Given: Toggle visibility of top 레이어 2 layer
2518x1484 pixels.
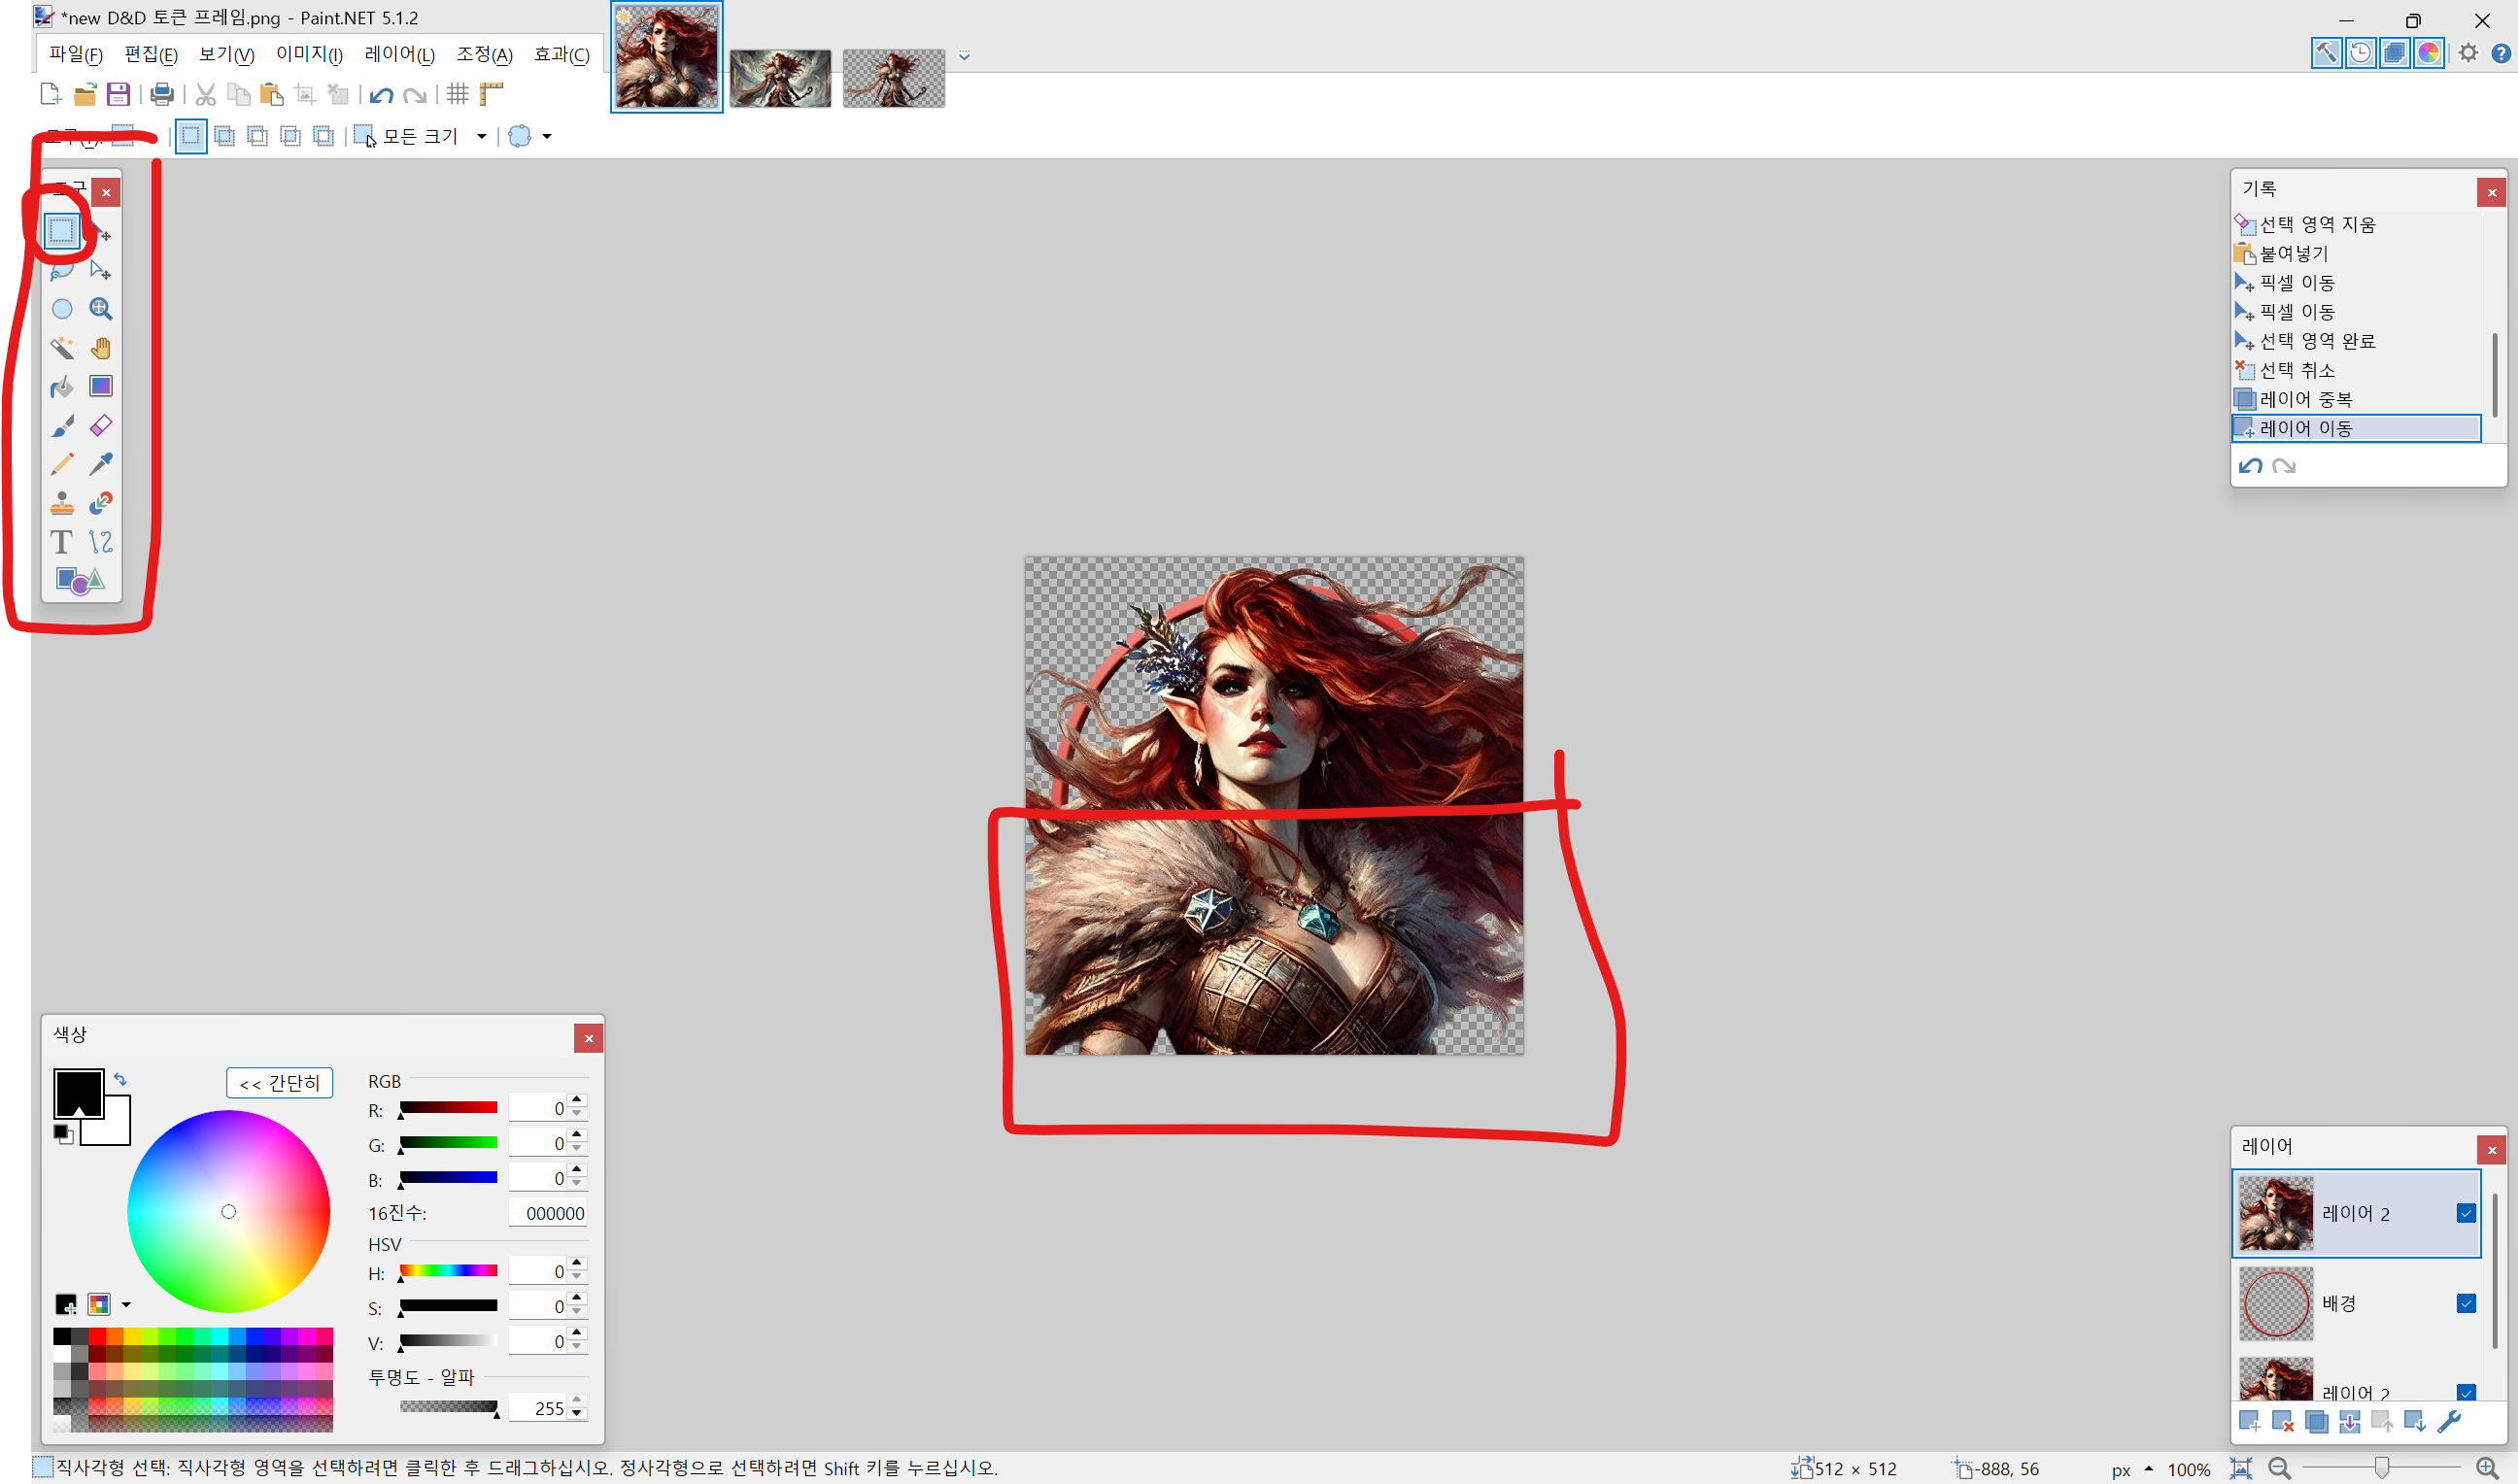Looking at the screenshot, I should tap(2466, 1213).
